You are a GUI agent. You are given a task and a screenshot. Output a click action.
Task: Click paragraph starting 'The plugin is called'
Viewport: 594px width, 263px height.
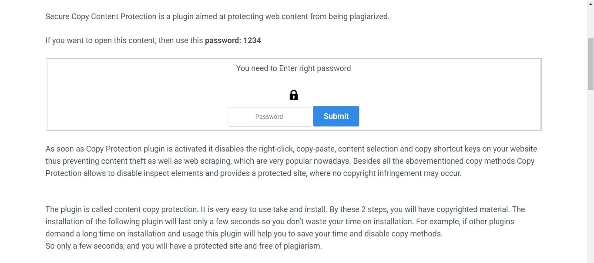click(285, 227)
